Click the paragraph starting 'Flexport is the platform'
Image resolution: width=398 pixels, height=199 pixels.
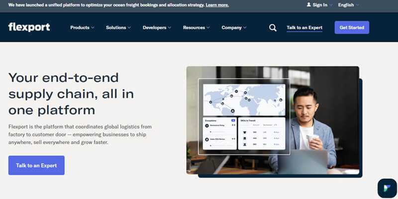click(80, 134)
